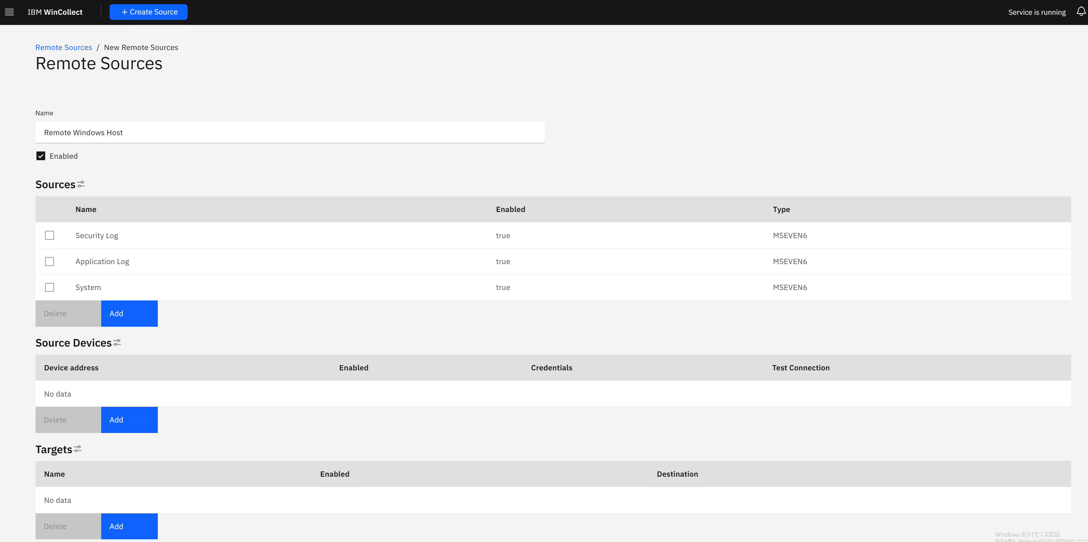Open the hamburger navigation menu
This screenshot has height=542, width=1088.
9,12
